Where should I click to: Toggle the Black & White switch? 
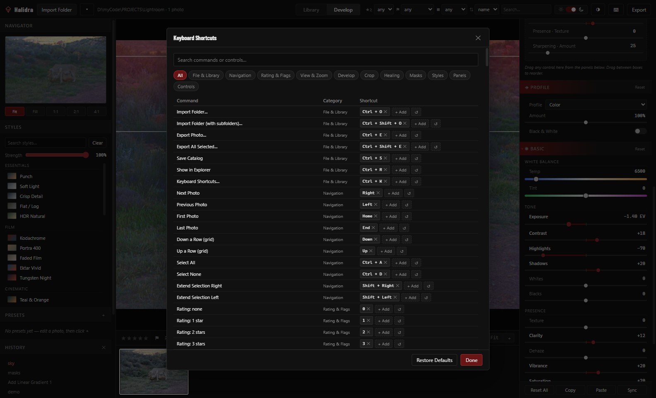tap(640, 131)
